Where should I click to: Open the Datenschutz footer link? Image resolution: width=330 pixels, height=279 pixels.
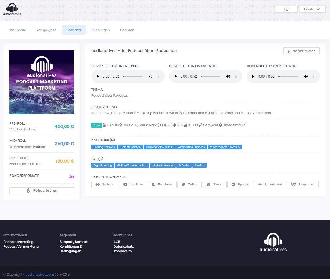(123, 246)
